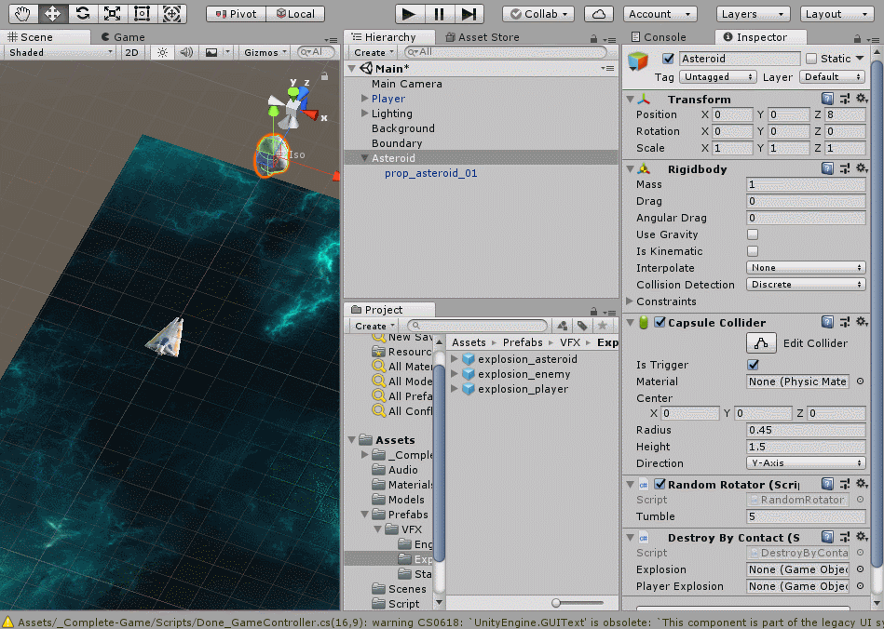The width and height of the screenshot is (884, 629).
Task: Enable Is Kinematic checkbox
Action: click(x=752, y=251)
